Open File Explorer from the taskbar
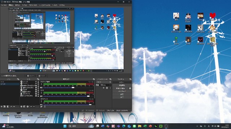The width and height of the screenshot is (231, 129). 140,126
